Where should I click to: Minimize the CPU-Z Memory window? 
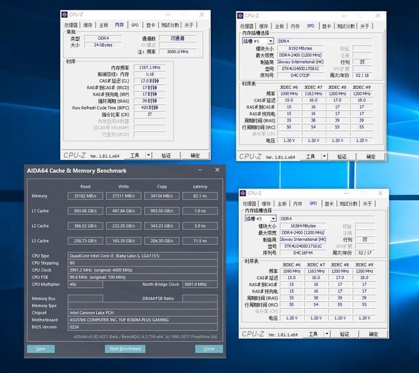pos(168,14)
